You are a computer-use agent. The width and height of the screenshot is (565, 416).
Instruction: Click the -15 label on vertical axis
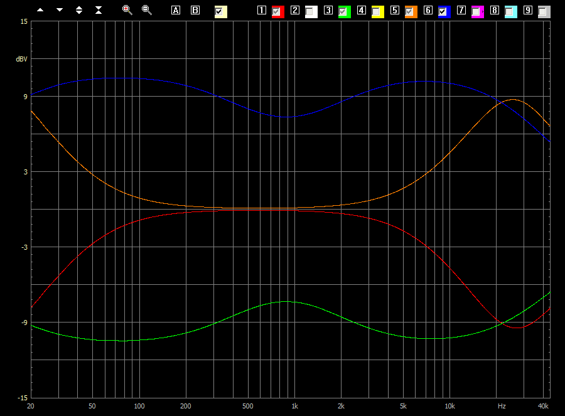[x=23, y=398]
